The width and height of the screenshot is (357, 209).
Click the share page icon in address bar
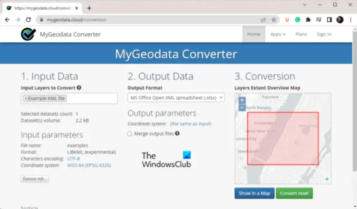[x=263, y=20]
